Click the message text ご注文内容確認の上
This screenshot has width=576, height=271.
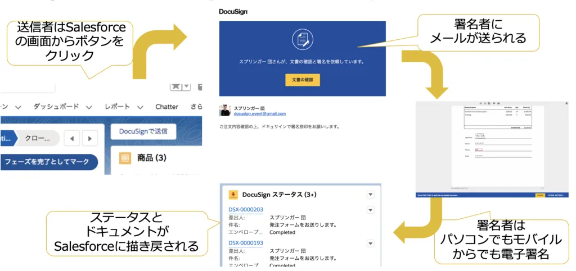[279, 127]
